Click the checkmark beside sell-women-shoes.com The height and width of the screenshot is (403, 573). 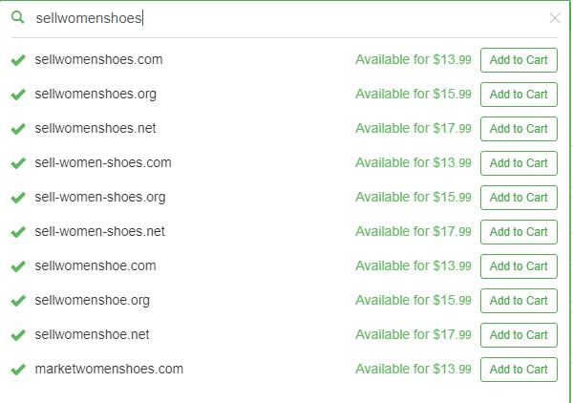point(18,163)
